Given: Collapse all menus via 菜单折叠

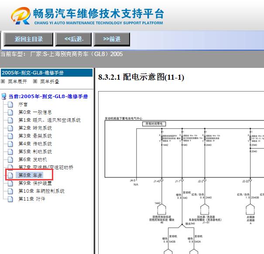Looking at the screenshot, I should point(50,81).
